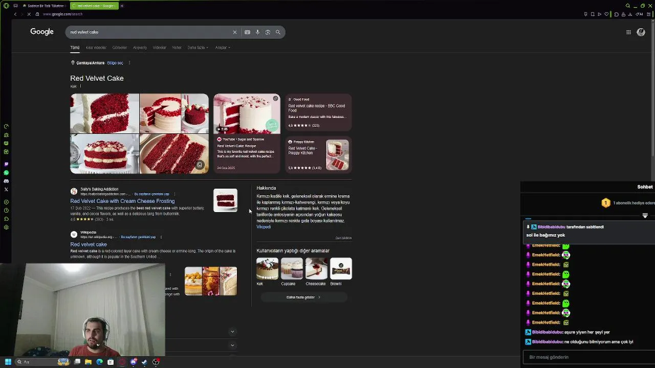
Task: Open File Explorer from the taskbar
Action: pyautogui.click(x=88, y=362)
